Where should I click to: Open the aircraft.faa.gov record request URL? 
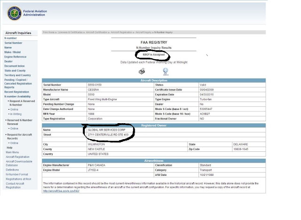tap(61, 191)
